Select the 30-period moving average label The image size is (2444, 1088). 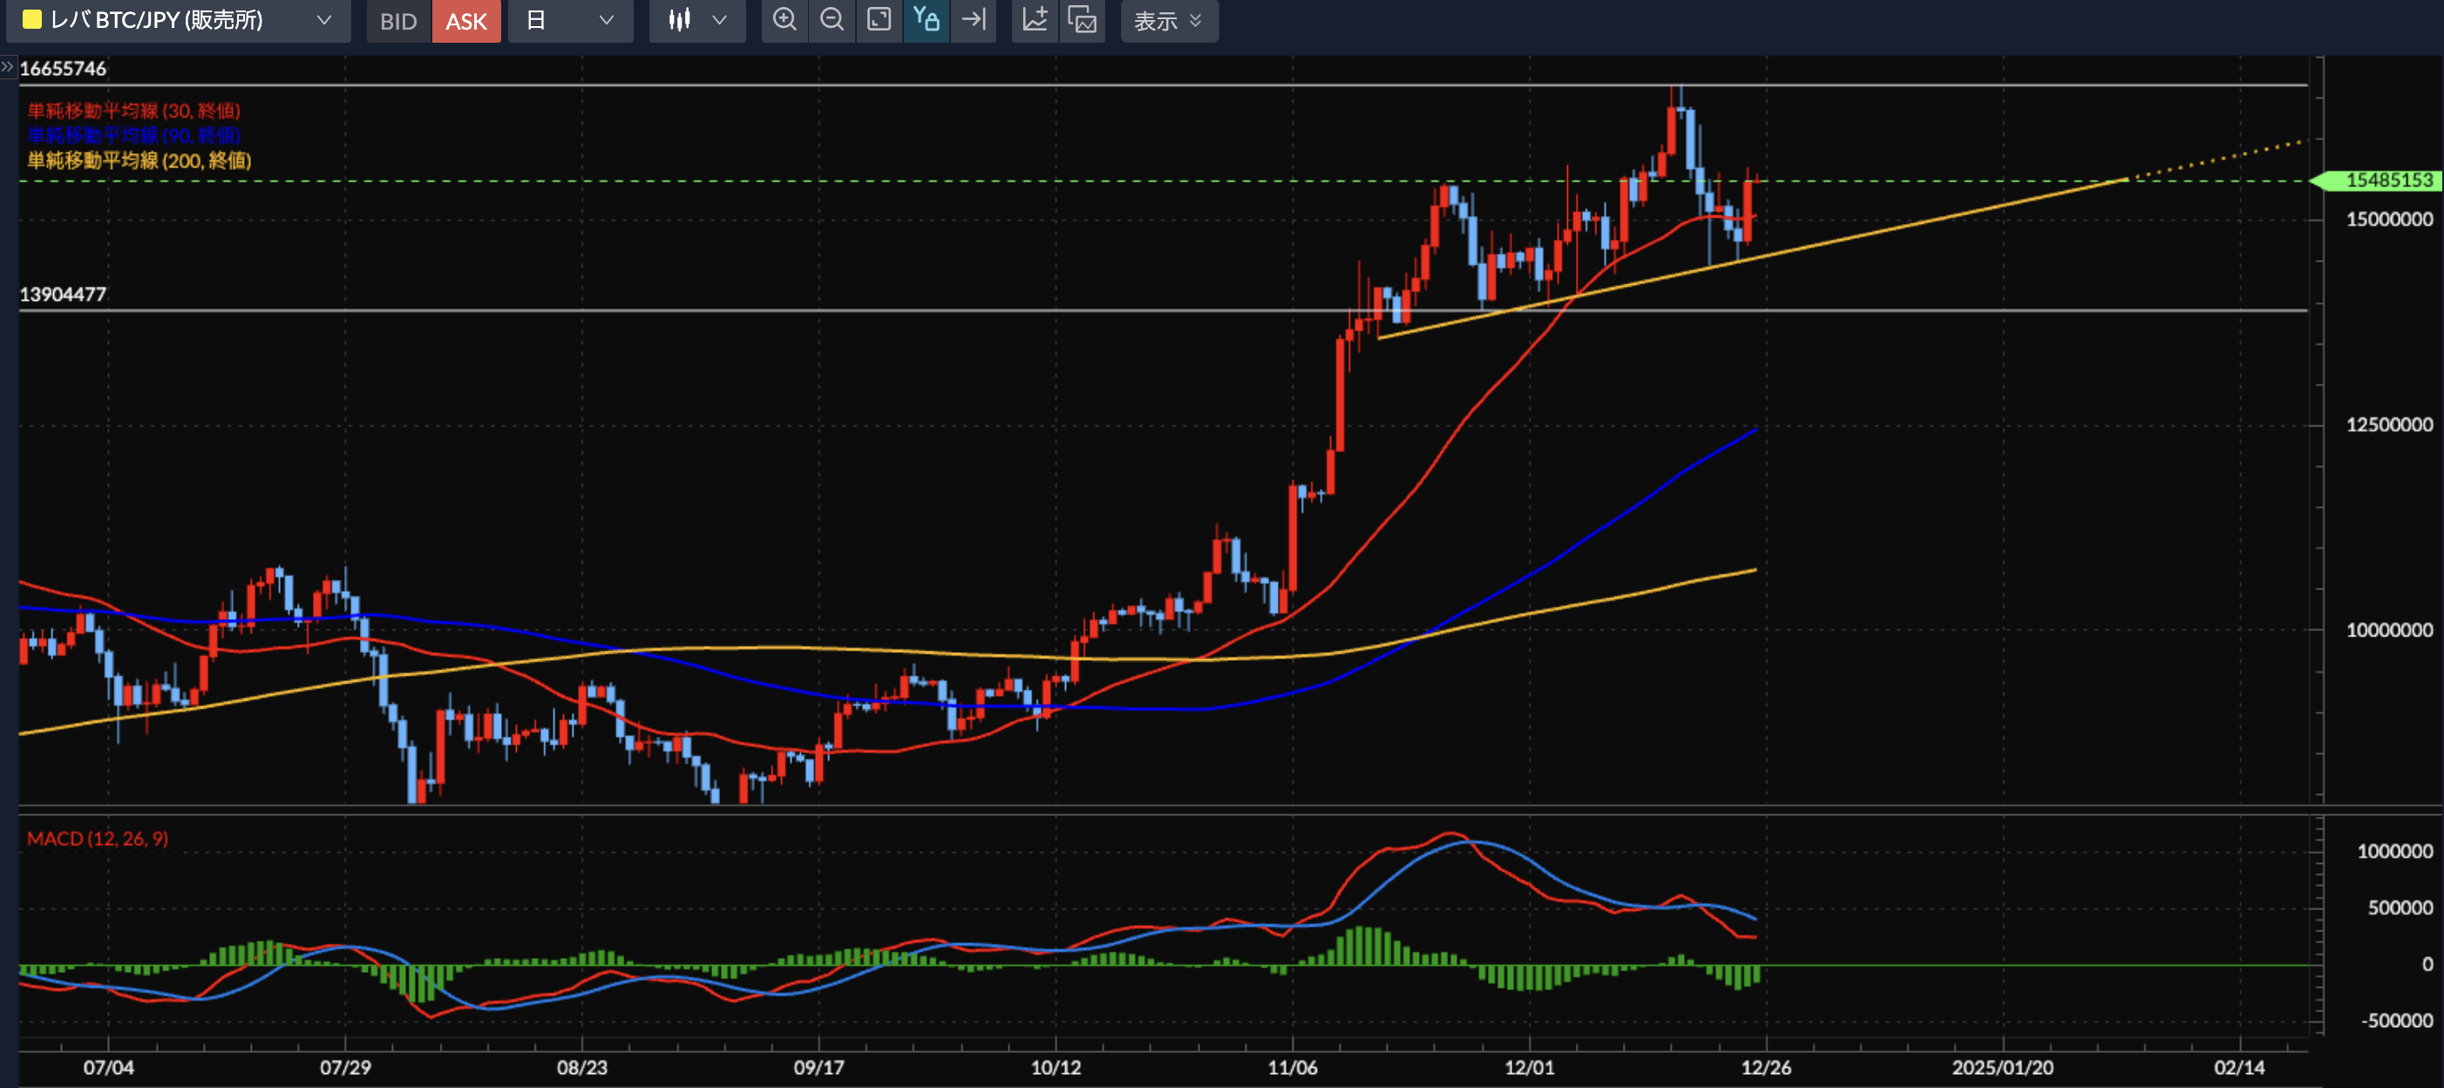[x=133, y=111]
